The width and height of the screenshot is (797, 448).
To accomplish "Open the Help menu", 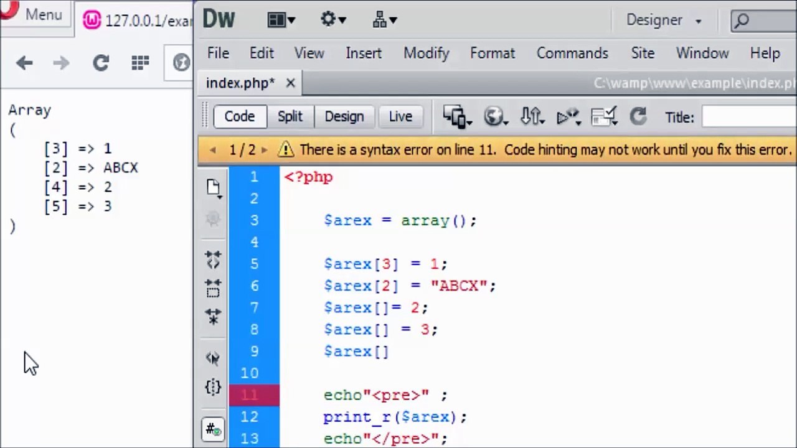I will coord(765,54).
